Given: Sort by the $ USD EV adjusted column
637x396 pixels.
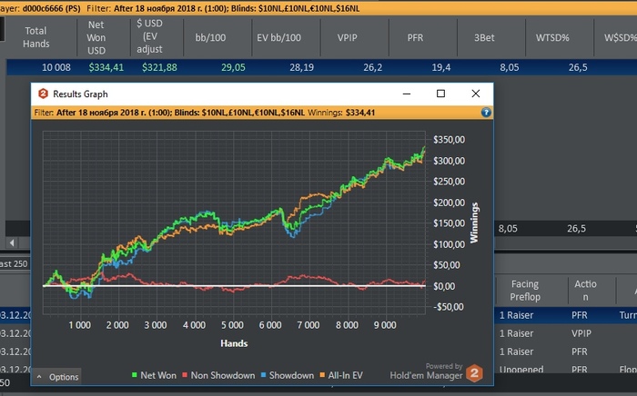Looking at the screenshot, I should (149, 36).
